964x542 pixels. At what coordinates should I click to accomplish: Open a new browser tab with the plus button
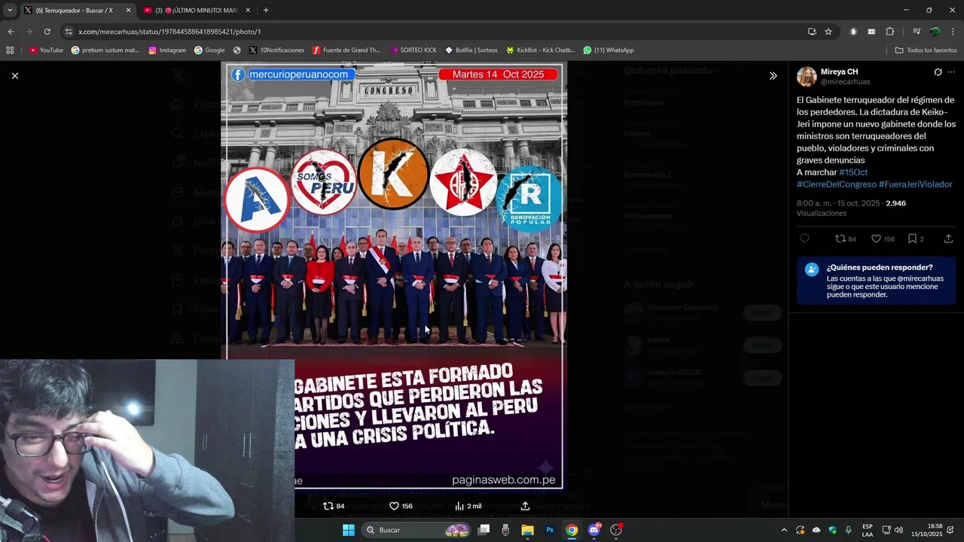click(266, 11)
